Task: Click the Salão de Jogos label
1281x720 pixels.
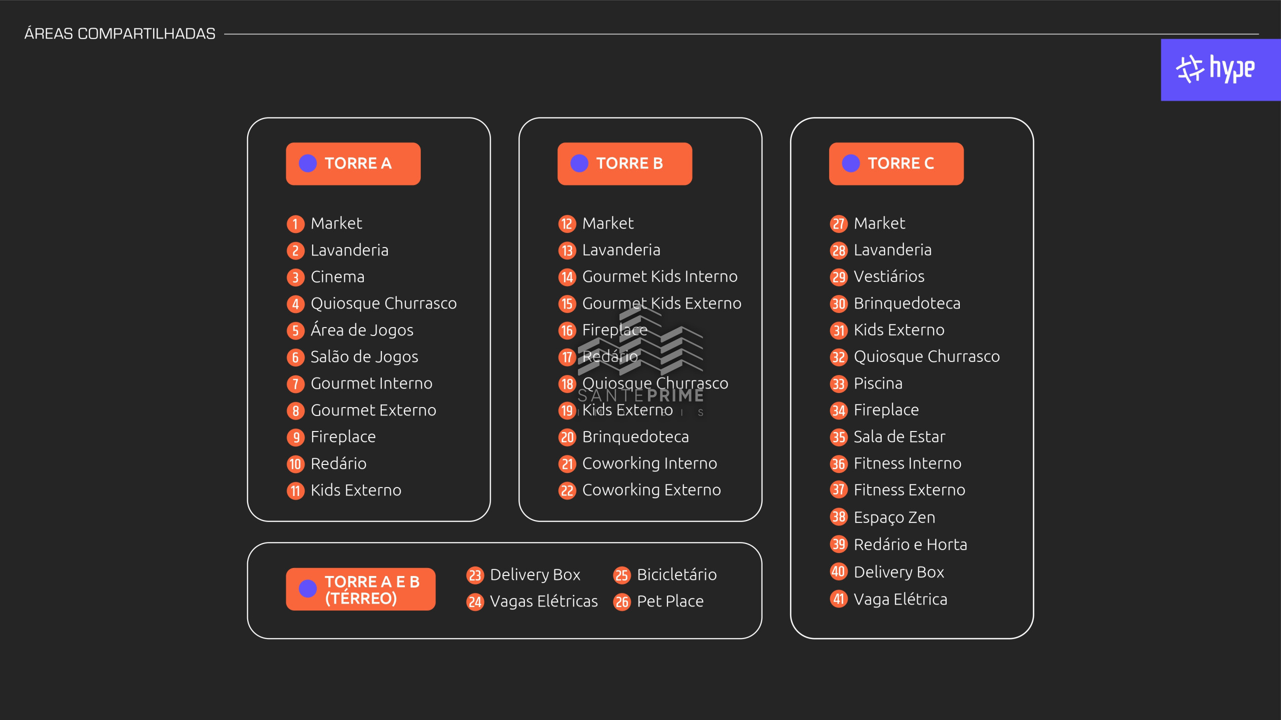Action: pos(364,357)
